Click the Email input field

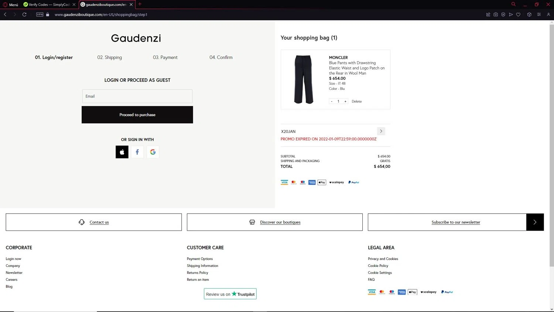pyautogui.click(x=137, y=96)
